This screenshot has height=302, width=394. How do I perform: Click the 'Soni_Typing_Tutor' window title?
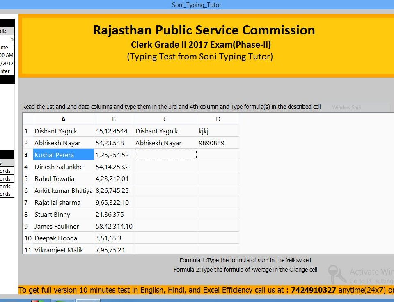197,5
